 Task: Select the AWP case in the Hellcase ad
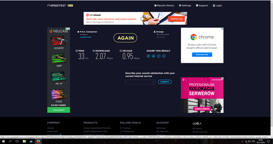tap(59, 60)
